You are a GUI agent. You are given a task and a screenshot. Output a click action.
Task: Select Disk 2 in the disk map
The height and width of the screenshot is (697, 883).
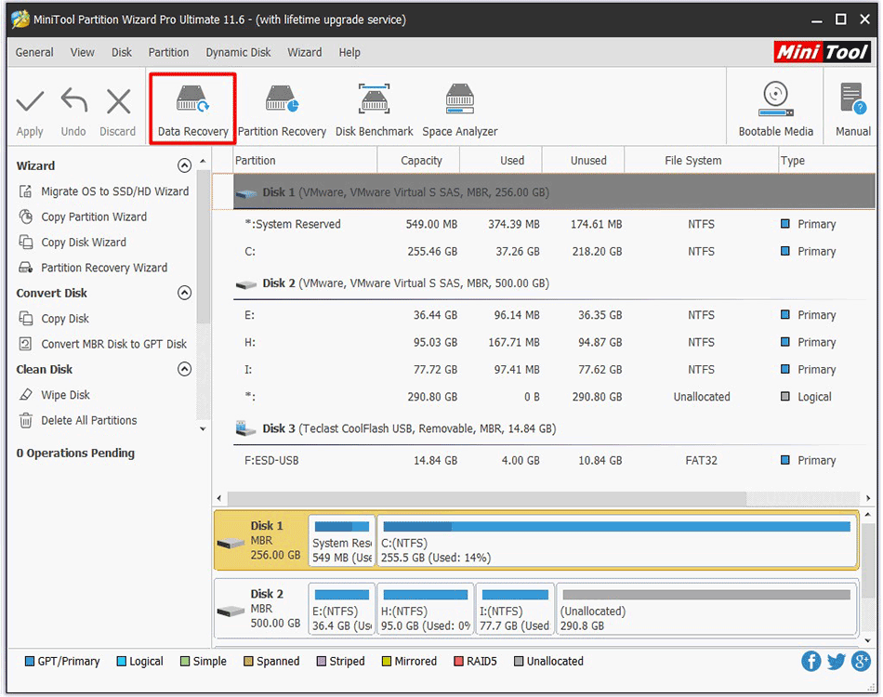tap(261, 609)
